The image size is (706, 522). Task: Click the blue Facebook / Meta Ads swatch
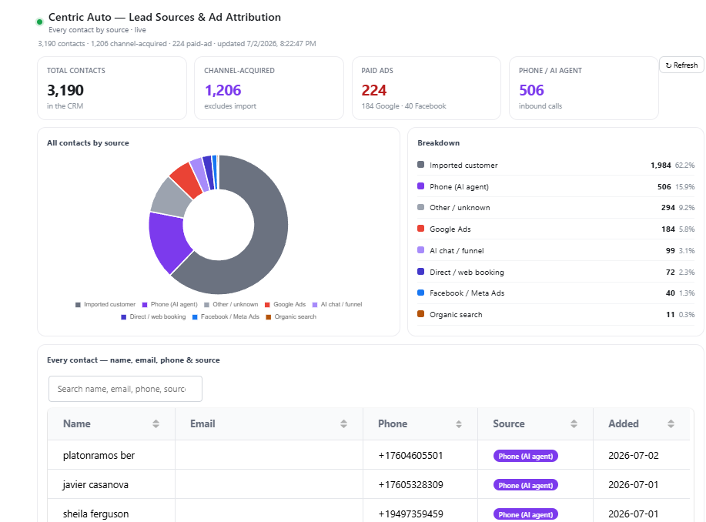[420, 293]
